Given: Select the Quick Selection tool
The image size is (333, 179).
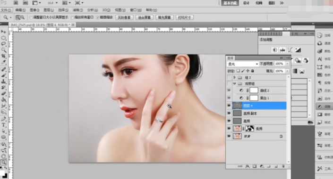Looking at the screenshot, I should (x=4, y=50).
